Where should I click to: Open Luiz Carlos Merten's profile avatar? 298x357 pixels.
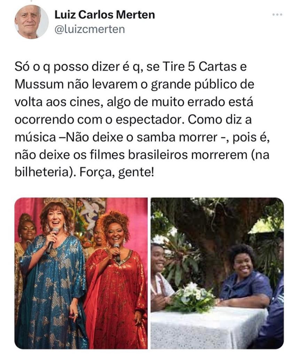(31, 22)
